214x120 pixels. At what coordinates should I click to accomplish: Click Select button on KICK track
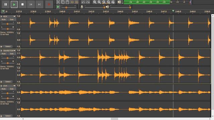(8, 47)
